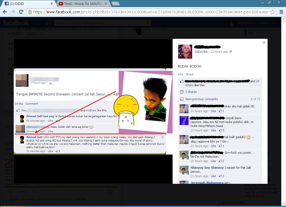This screenshot has height=207, width=286.
Task: Click the secure lock icon in address bar
Action: (30, 12)
